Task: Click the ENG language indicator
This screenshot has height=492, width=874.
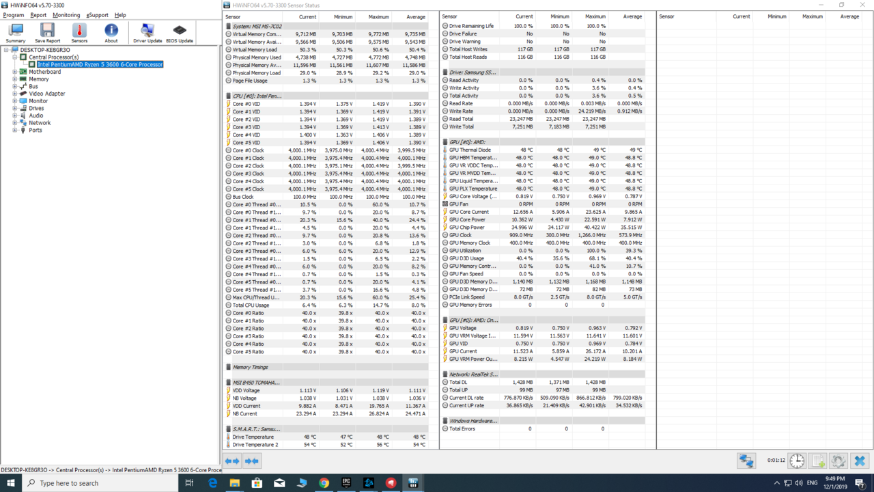Action: [x=812, y=483]
